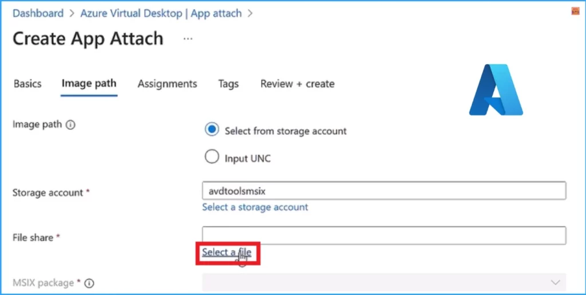
Task: Switch to the Basics tab
Action: [27, 84]
